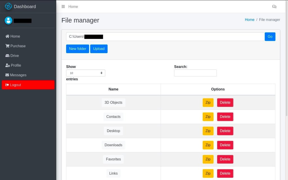Click the user avatar icon in sidebar

[8, 20]
